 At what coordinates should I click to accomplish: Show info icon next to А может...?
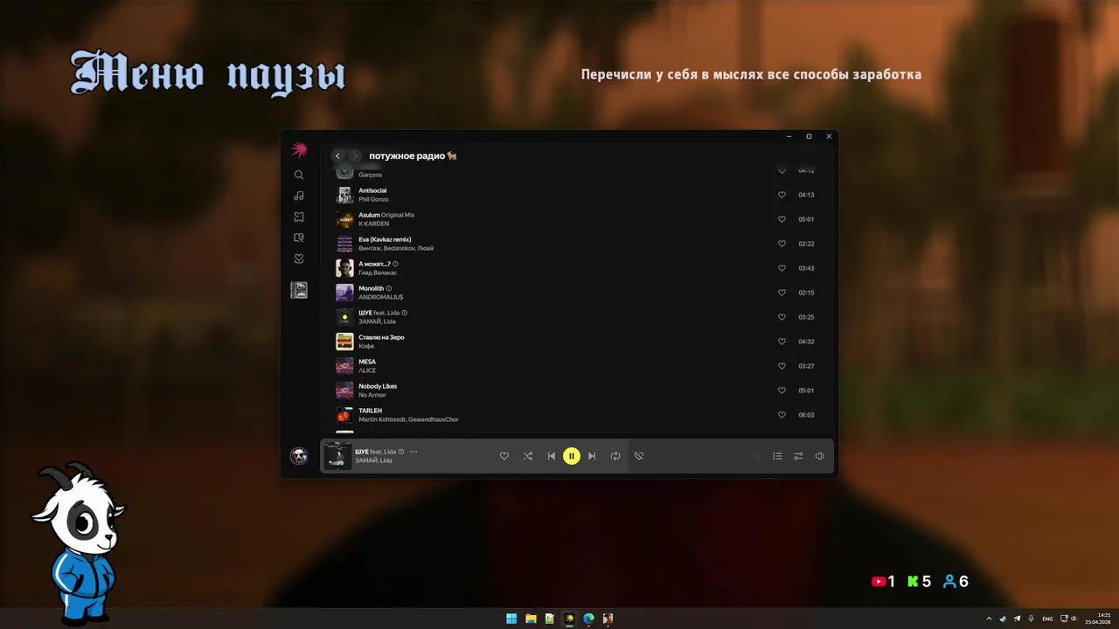pyautogui.click(x=395, y=264)
